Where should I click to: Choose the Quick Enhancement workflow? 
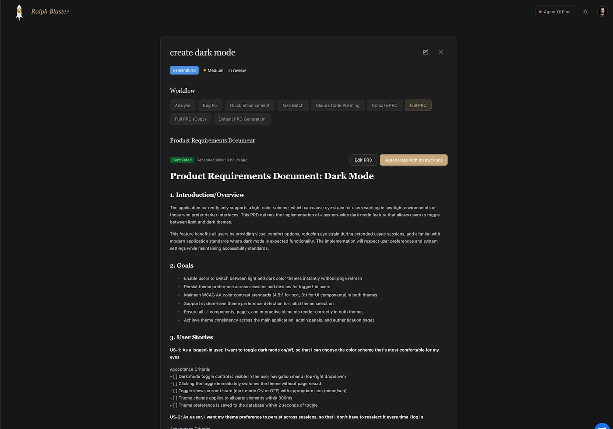click(x=249, y=105)
